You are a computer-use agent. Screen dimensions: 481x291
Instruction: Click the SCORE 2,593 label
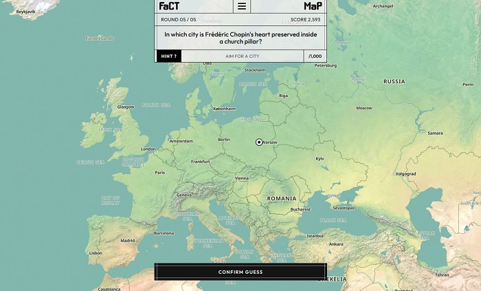pyautogui.click(x=305, y=20)
